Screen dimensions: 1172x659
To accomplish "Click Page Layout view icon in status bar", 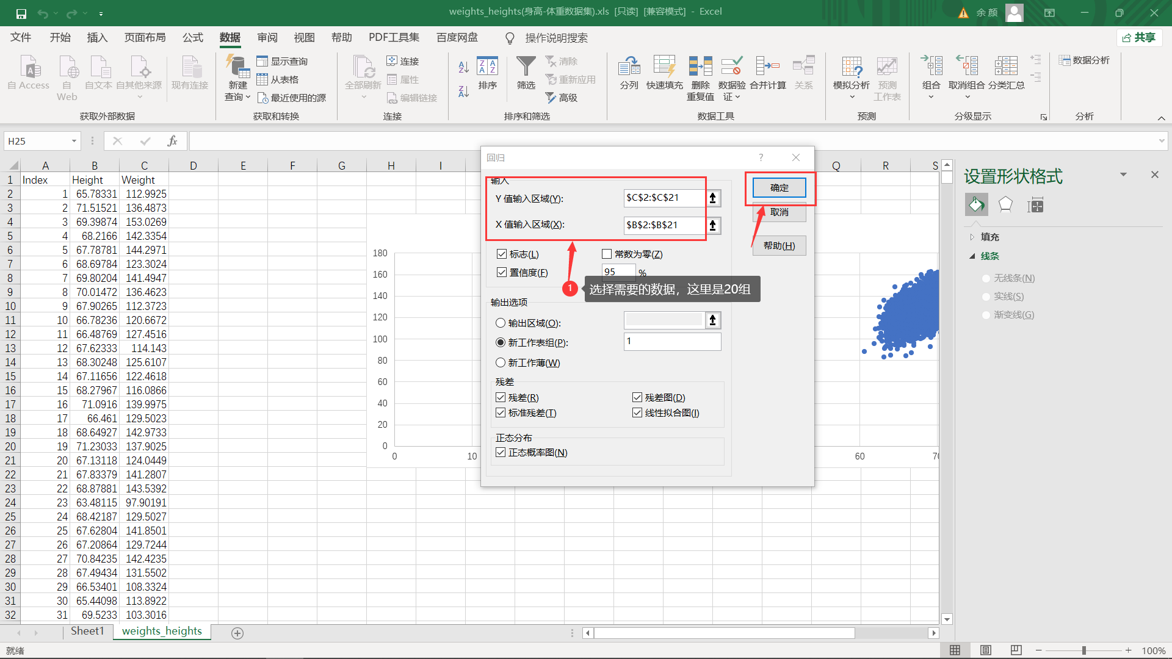I will tap(985, 650).
